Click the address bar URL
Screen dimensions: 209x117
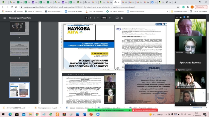[x=79, y=7]
